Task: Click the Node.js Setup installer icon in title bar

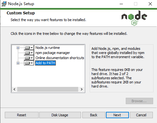Action: pos(4,4)
